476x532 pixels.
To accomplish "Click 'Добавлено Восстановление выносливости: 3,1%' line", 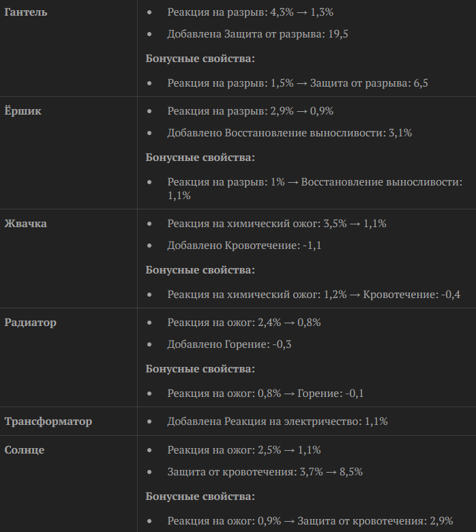I will [x=289, y=133].
